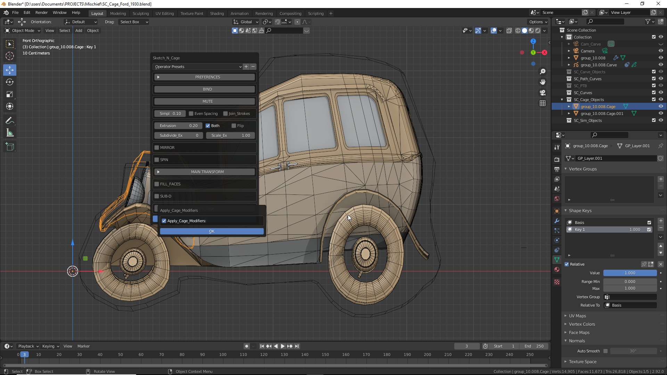This screenshot has width=667, height=375.
Task: Select the Select Box tool icon
Action: [10, 44]
